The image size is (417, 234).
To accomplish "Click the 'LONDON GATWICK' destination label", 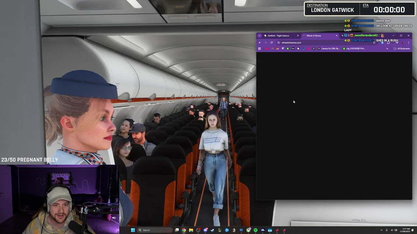I will tap(332, 10).
